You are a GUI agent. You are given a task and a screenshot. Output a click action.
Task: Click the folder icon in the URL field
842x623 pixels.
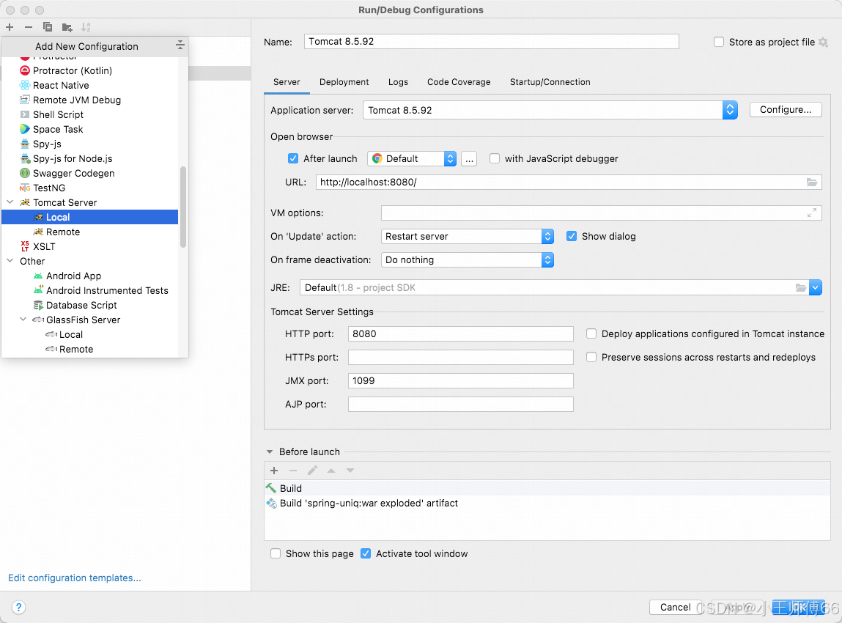click(812, 182)
